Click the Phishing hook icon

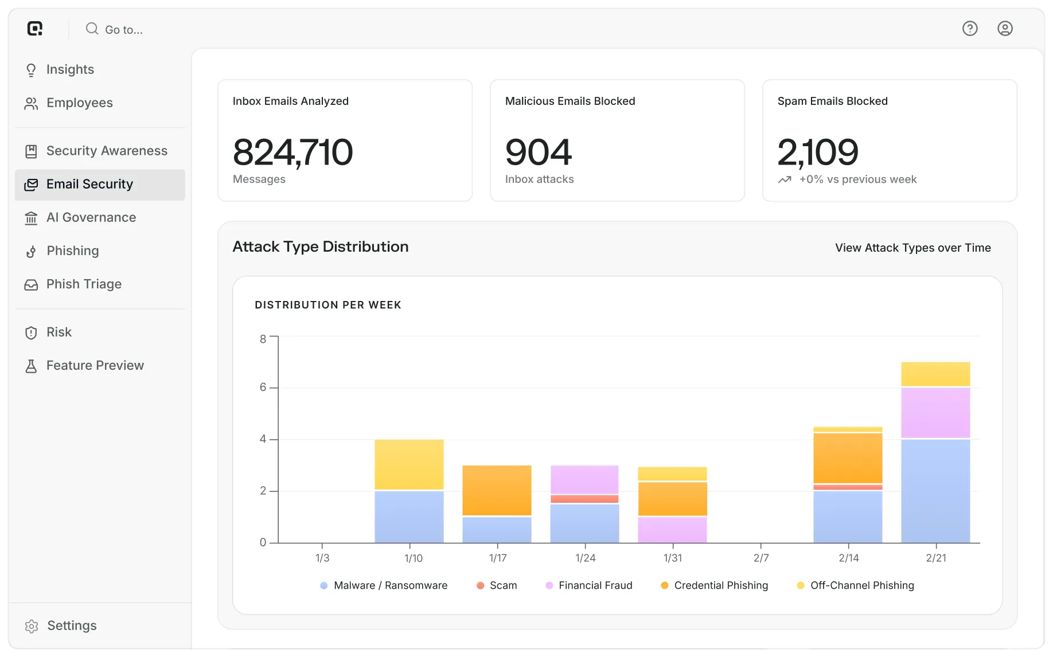(31, 251)
